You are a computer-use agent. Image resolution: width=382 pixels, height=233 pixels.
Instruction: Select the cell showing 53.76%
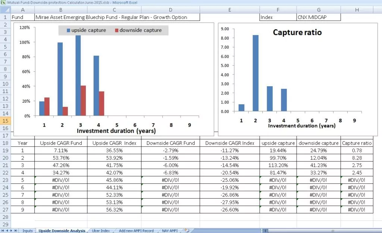click(x=61, y=158)
